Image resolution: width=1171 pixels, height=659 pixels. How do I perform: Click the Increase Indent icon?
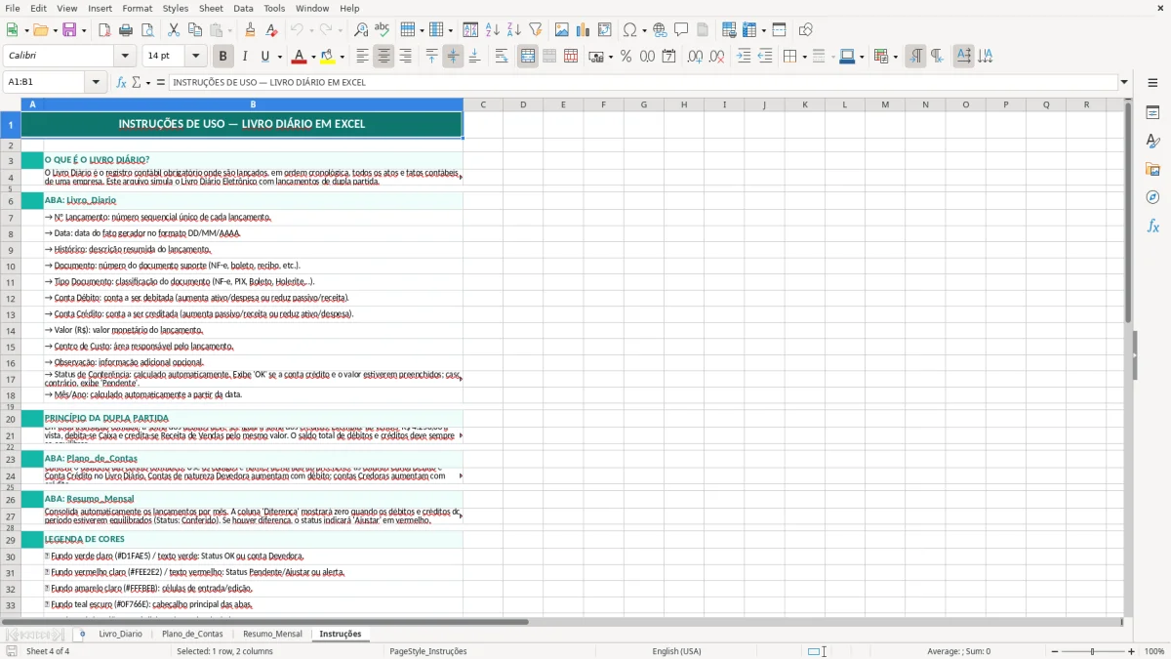pos(744,57)
